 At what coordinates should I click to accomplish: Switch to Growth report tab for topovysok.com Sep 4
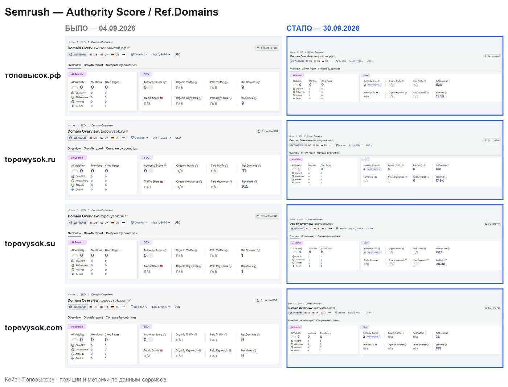coord(93,317)
